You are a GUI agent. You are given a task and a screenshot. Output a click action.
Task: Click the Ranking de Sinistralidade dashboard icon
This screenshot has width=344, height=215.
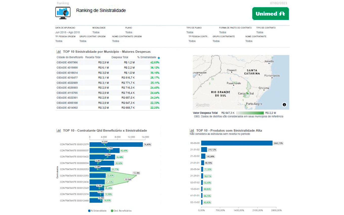(x=63, y=13)
